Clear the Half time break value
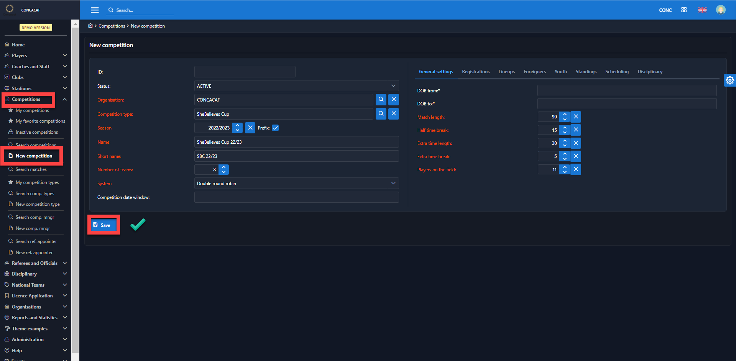 pos(576,130)
